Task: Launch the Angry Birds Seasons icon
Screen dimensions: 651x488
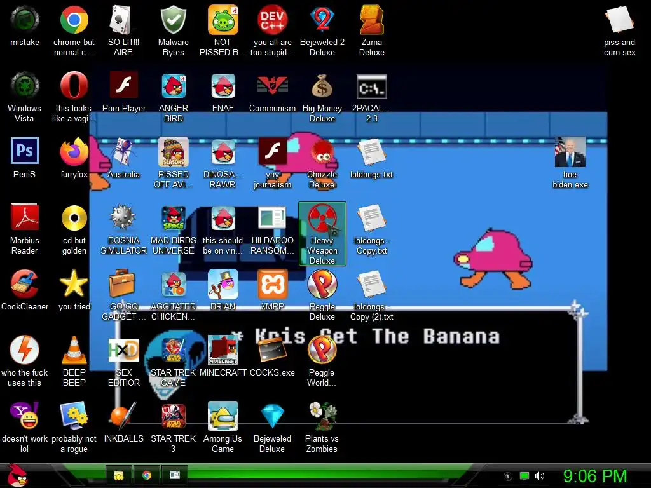Action: coord(173,151)
